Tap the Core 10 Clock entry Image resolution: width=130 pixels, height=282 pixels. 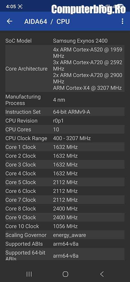[65, 226]
